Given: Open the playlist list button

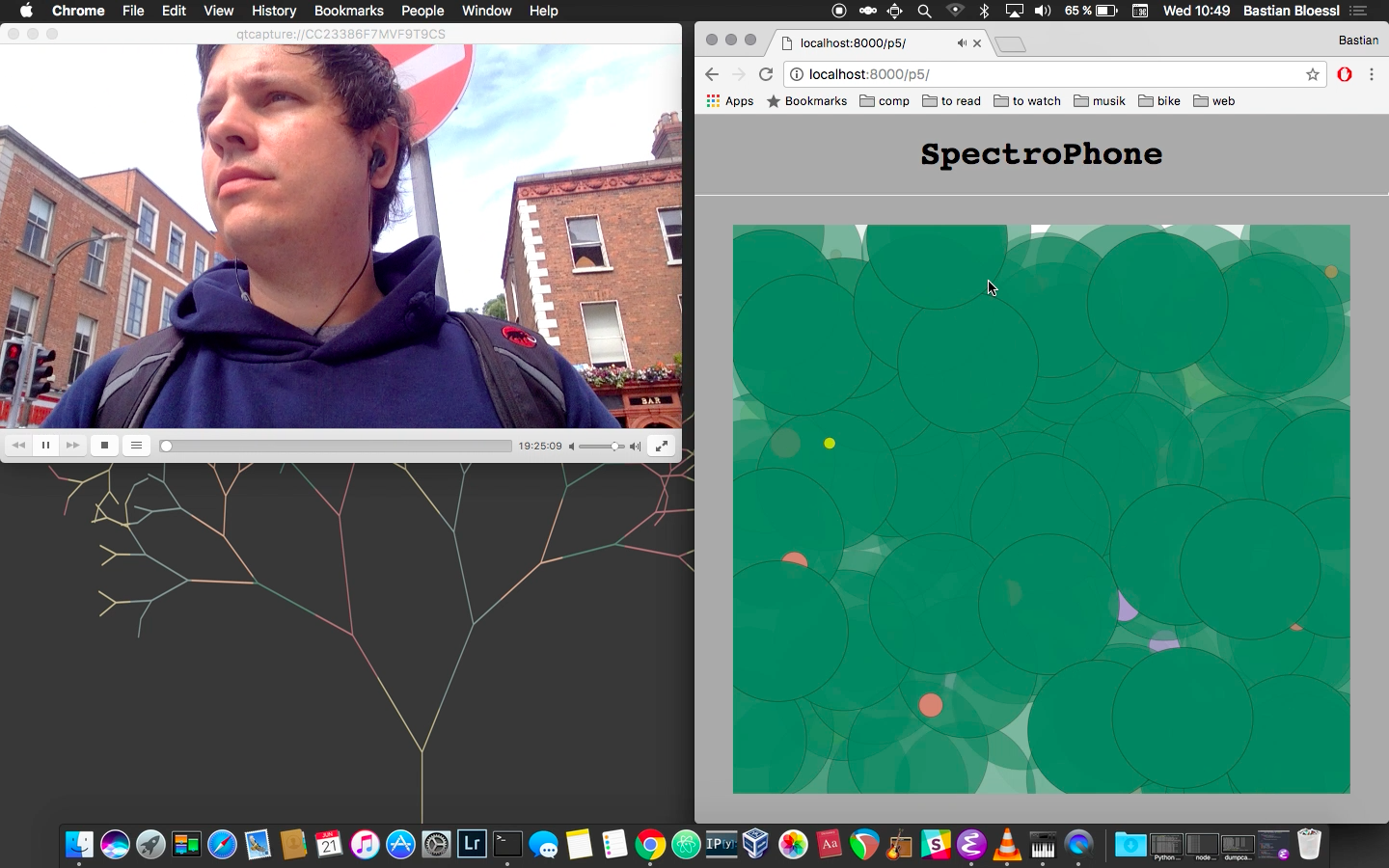Looking at the screenshot, I should [x=136, y=446].
